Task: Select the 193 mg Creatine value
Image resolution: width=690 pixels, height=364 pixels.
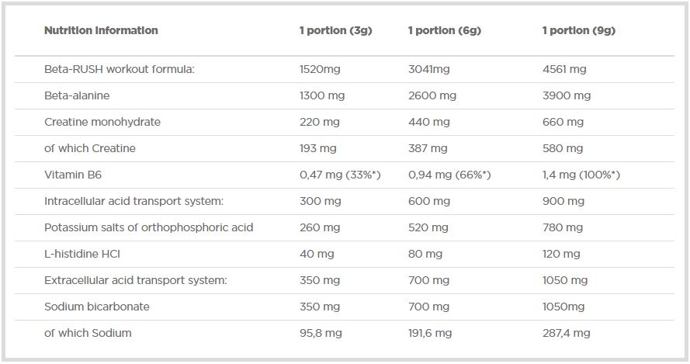Action: [317, 148]
